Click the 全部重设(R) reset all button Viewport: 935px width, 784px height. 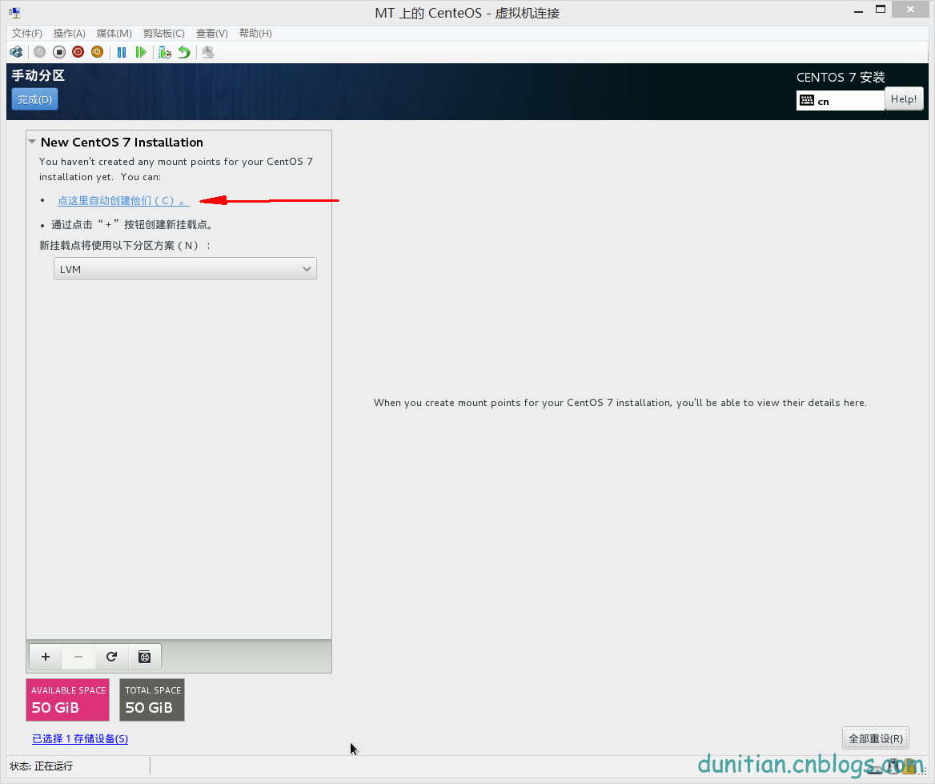[876, 738]
